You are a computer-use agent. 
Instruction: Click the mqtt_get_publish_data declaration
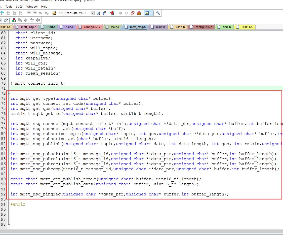pos(104,184)
